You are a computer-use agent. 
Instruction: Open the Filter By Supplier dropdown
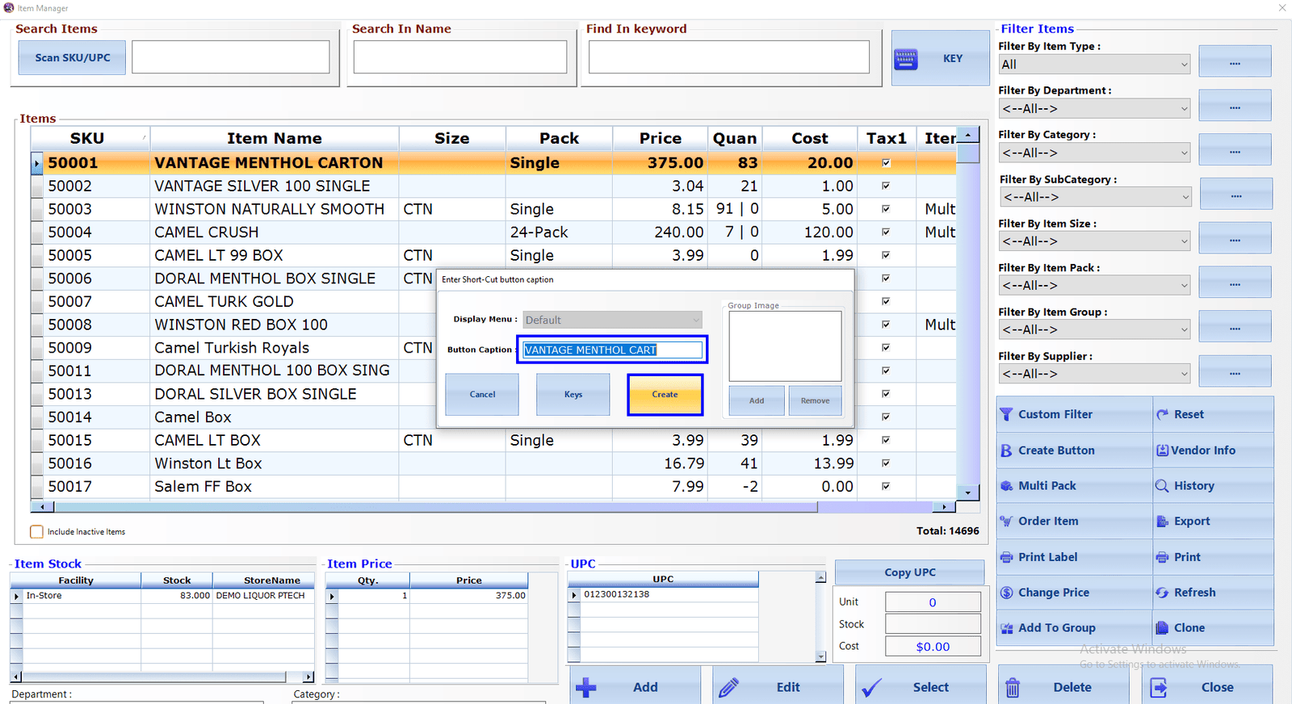point(1094,374)
